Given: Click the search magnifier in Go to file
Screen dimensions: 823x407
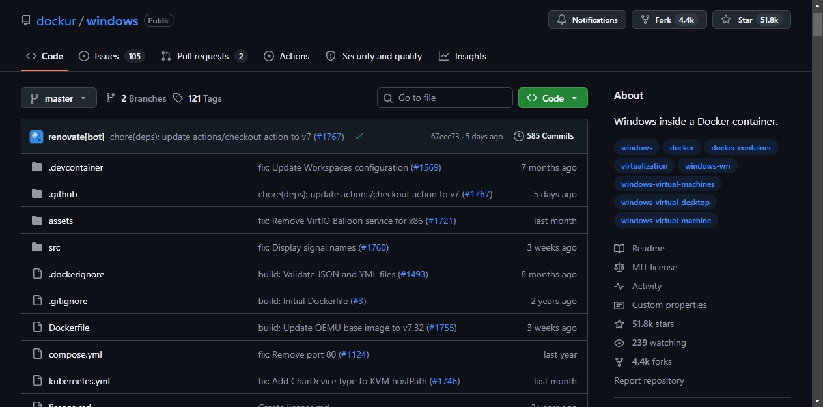Looking at the screenshot, I should pos(389,98).
